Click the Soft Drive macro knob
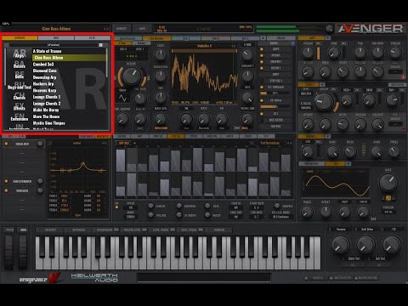 [x=365, y=245]
